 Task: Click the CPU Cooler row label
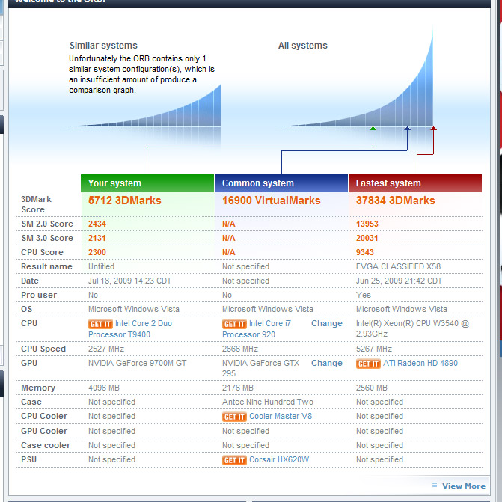point(44,416)
